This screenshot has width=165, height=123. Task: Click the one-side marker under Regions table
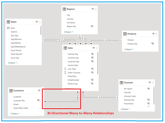(80, 36)
